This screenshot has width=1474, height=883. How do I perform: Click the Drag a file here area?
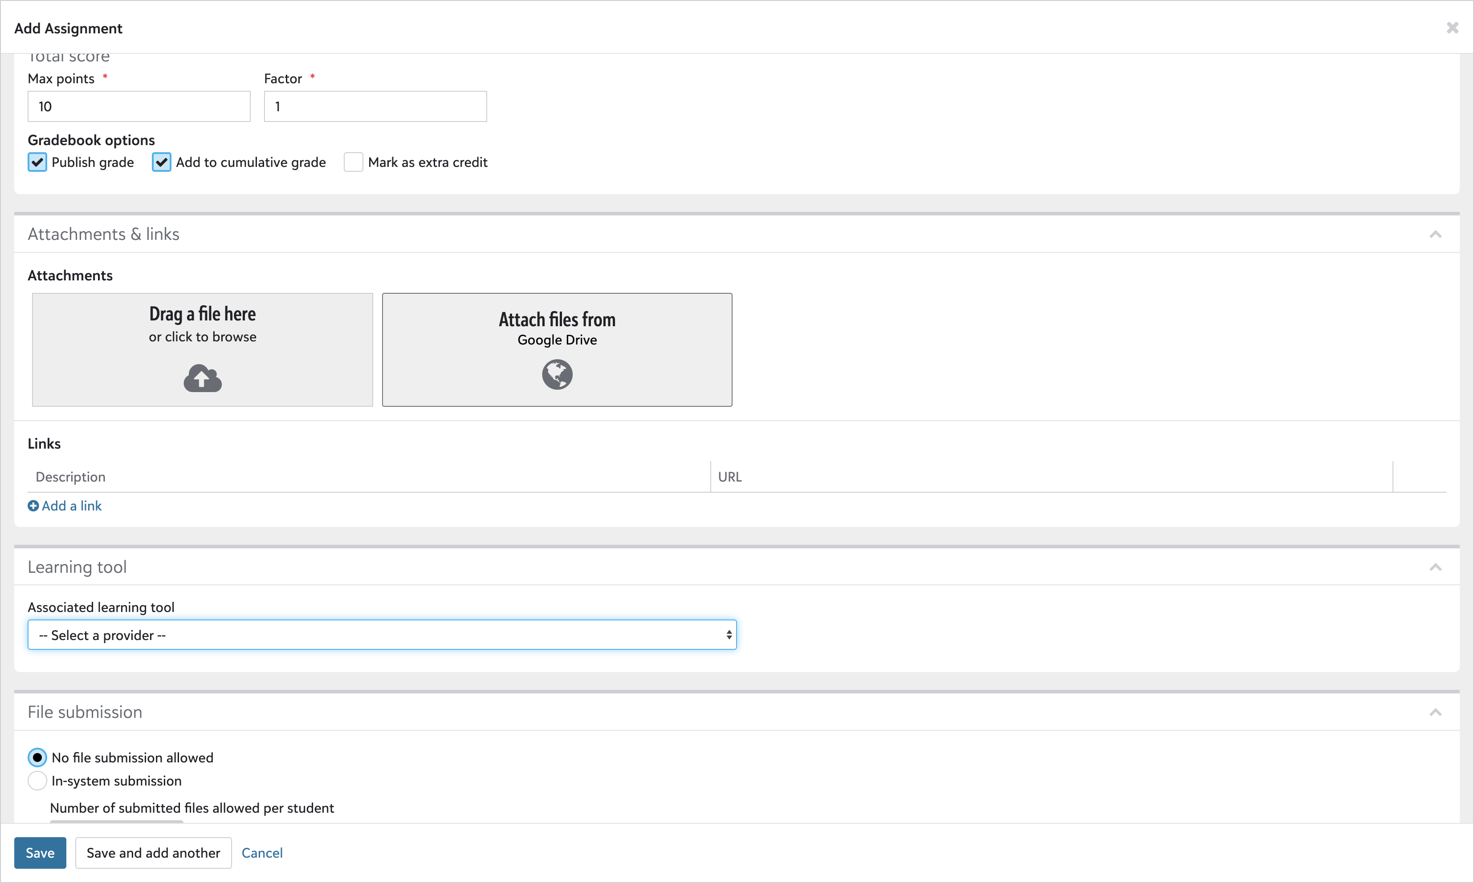(203, 350)
